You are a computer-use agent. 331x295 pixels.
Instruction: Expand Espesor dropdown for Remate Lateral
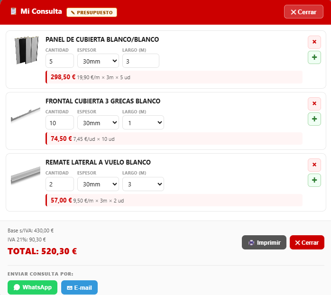98,184
